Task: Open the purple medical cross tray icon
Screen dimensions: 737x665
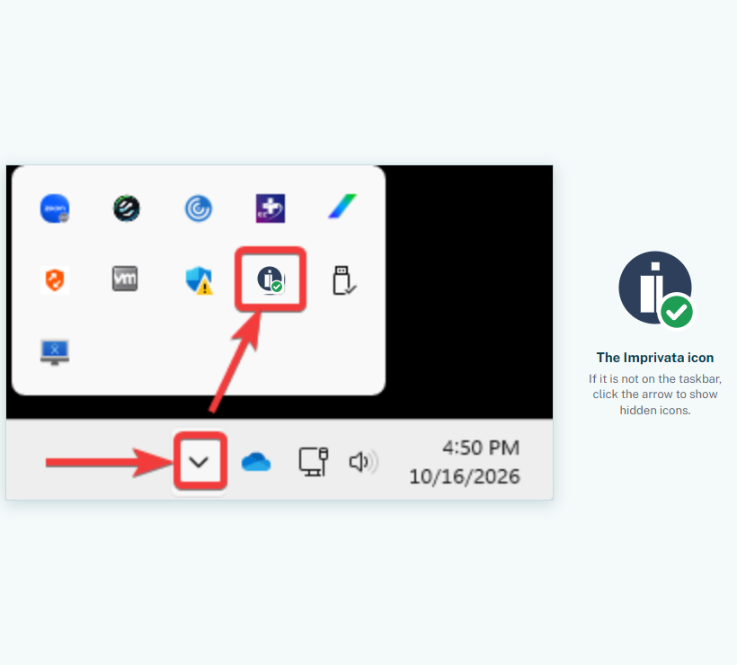Action: (x=271, y=208)
